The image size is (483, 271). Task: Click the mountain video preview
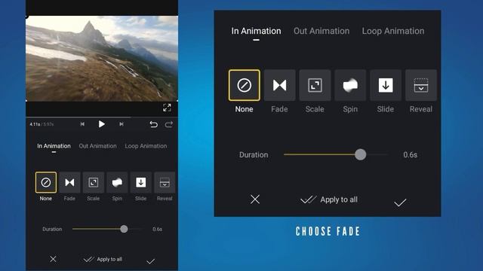(102, 59)
